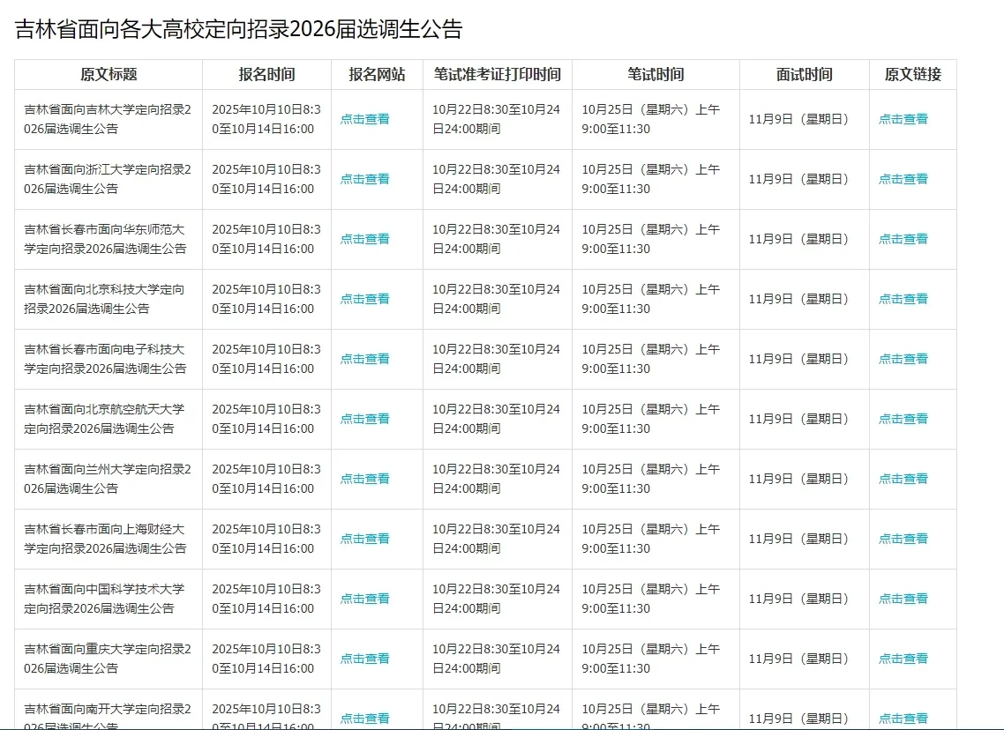Viewport: 1004px width, 730px height.
Task: Open 报名网站 link for 北京航空航天大学 row
Action: [x=365, y=419]
